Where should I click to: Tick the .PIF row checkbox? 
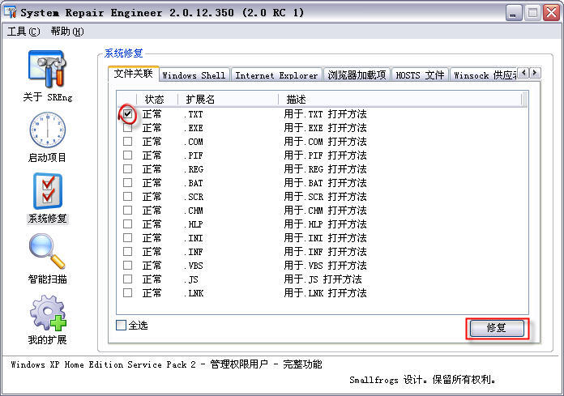coord(127,155)
